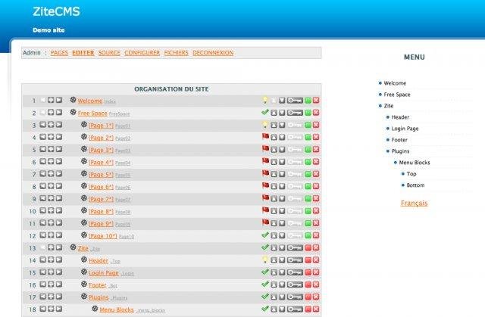The height and width of the screenshot is (317, 485).
Task: Open the Free Space page link in table
Action: click(x=92, y=113)
